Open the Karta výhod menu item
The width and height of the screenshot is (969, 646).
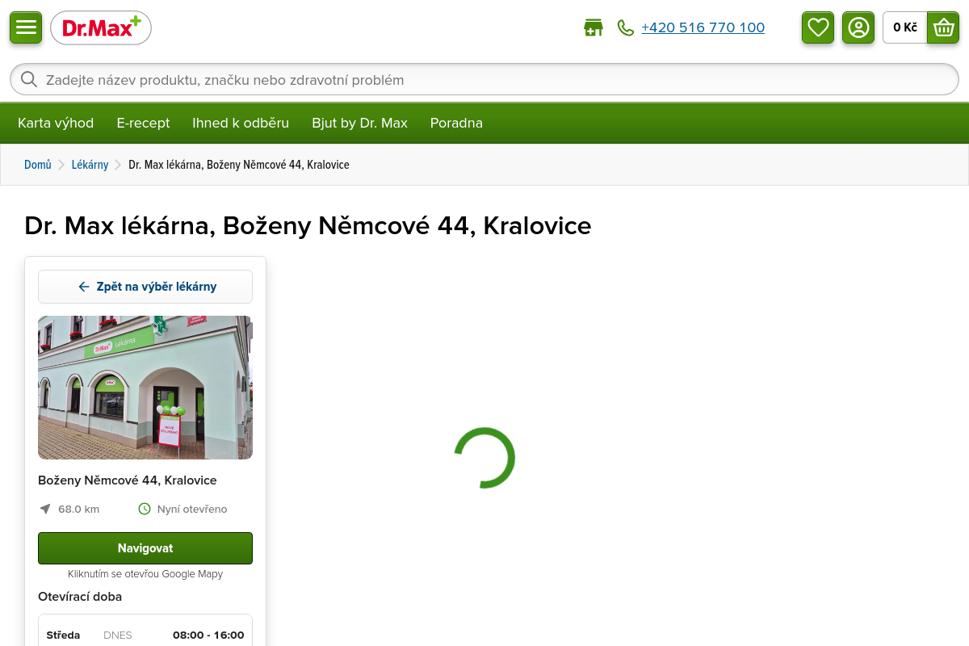pyautogui.click(x=56, y=123)
